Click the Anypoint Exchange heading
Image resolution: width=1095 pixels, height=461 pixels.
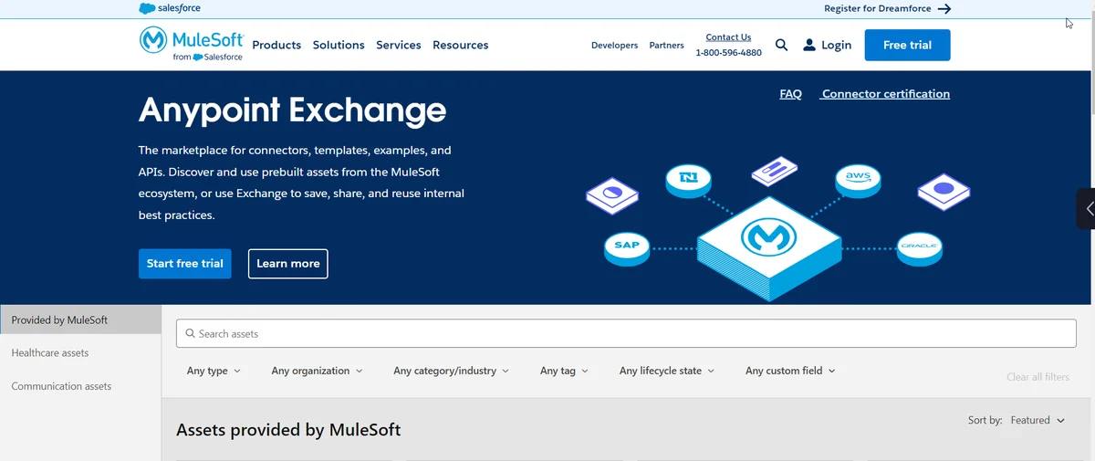point(292,110)
